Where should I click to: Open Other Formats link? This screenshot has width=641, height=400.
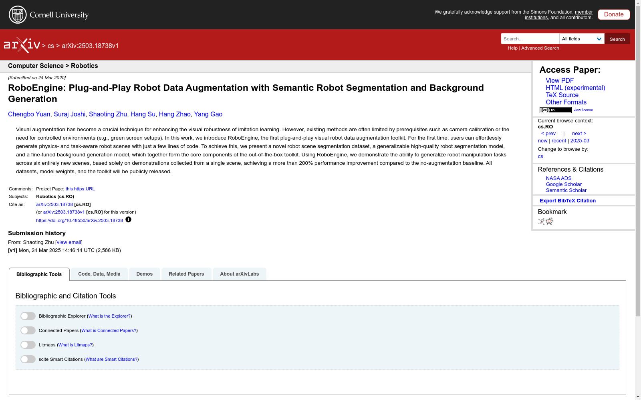click(566, 102)
